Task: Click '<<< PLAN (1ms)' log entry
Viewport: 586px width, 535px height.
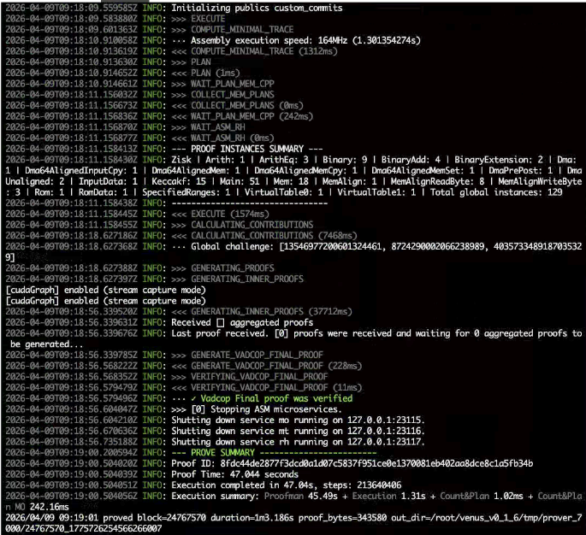Action: [x=205, y=73]
